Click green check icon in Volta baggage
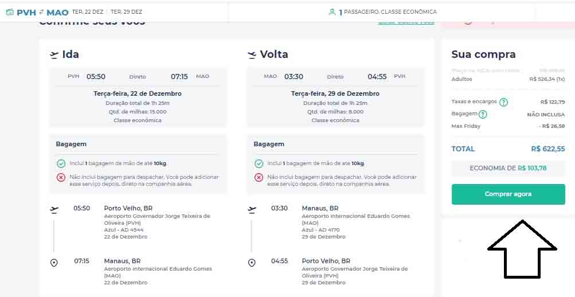The width and height of the screenshot is (575, 297). click(259, 163)
